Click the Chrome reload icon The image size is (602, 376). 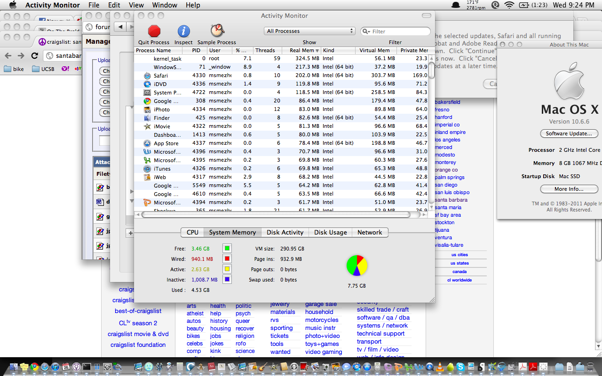[34, 55]
